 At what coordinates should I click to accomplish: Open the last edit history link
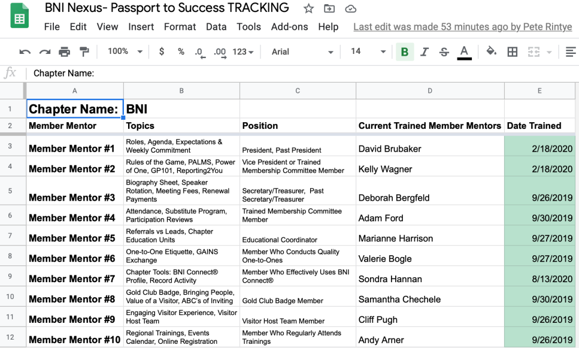coord(462,26)
